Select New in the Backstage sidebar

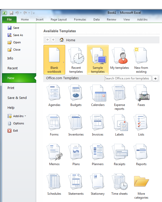(x=19, y=78)
